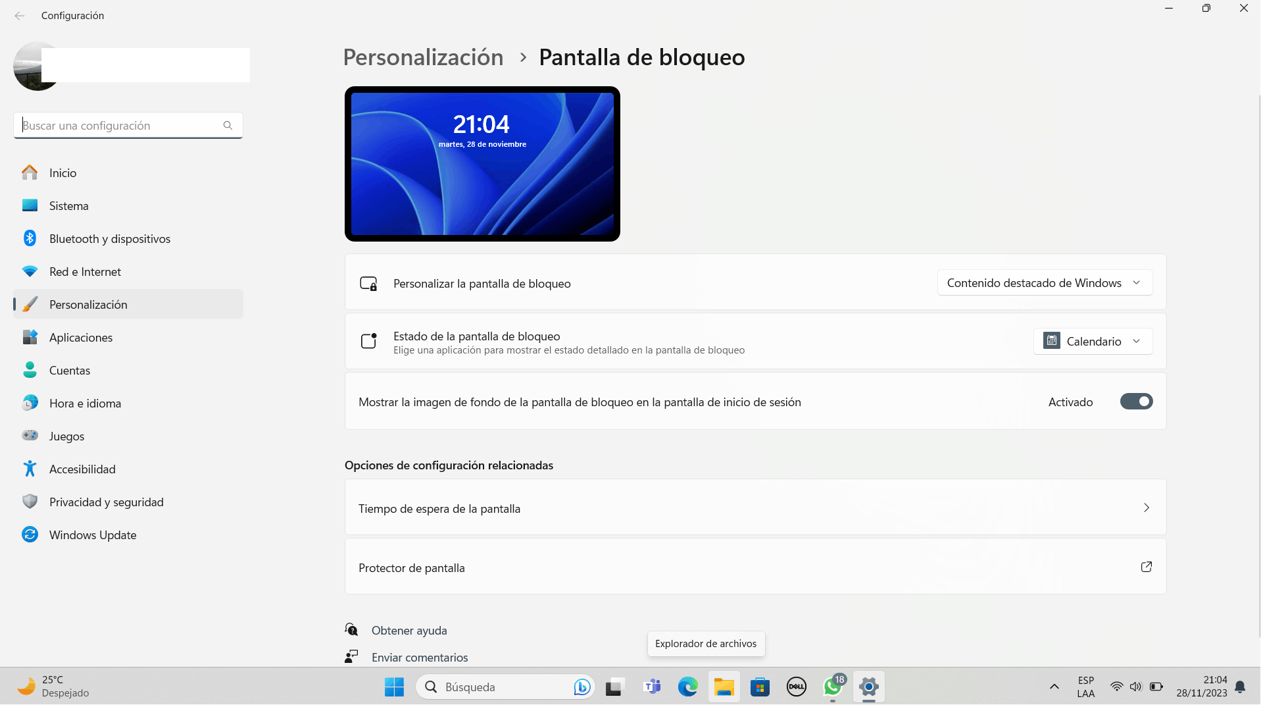Open Privacidad y seguridad settings
This screenshot has height=707, width=1263.
point(128,502)
